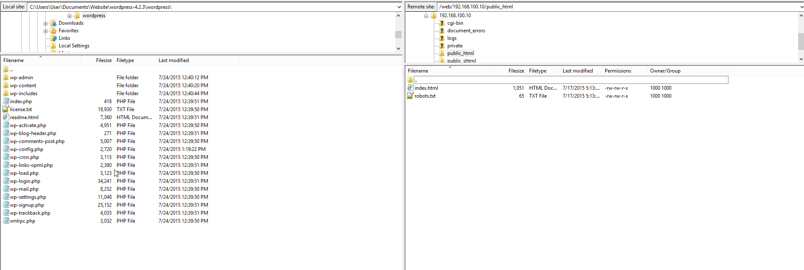The height and width of the screenshot is (270, 804).
Task: Click the Links folder icon in local tree
Action: (53, 38)
